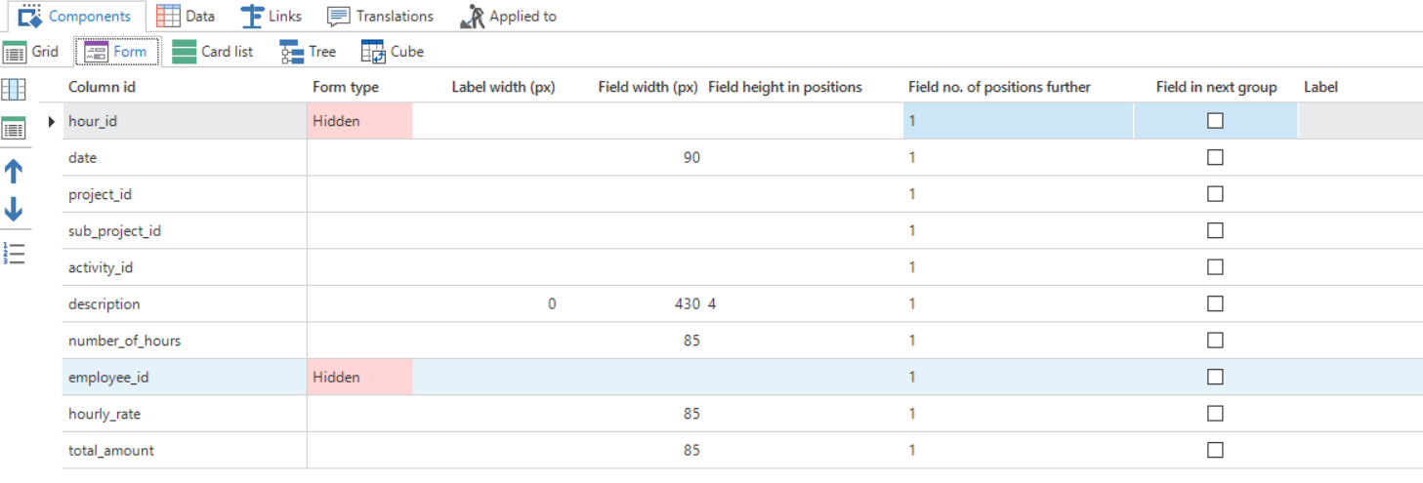Enable 'Field in next group' for description
The width and height of the screenshot is (1423, 483).
coord(1215,303)
